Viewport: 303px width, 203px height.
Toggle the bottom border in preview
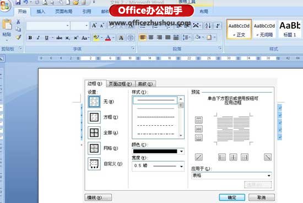click(x=199, y=137)
